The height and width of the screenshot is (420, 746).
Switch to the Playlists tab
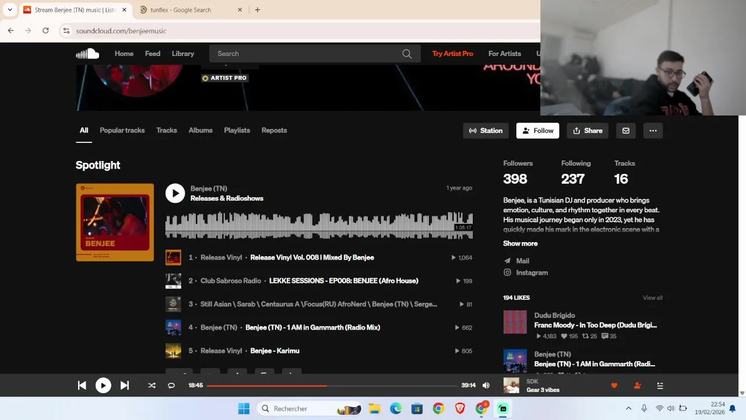[x=237, y=130]
